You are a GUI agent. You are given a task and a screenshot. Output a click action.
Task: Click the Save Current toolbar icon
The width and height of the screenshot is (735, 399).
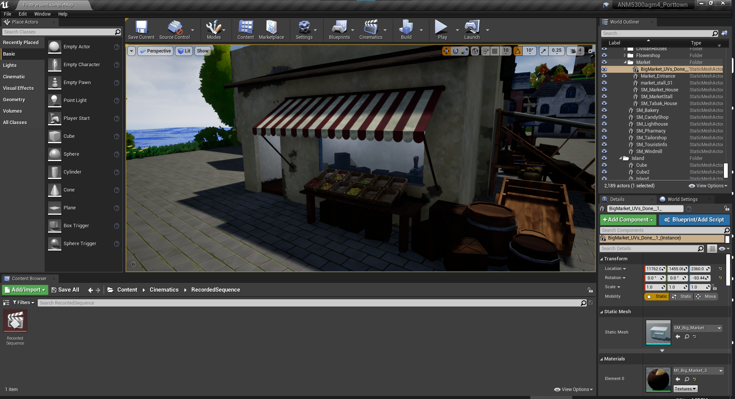(141, 30)
